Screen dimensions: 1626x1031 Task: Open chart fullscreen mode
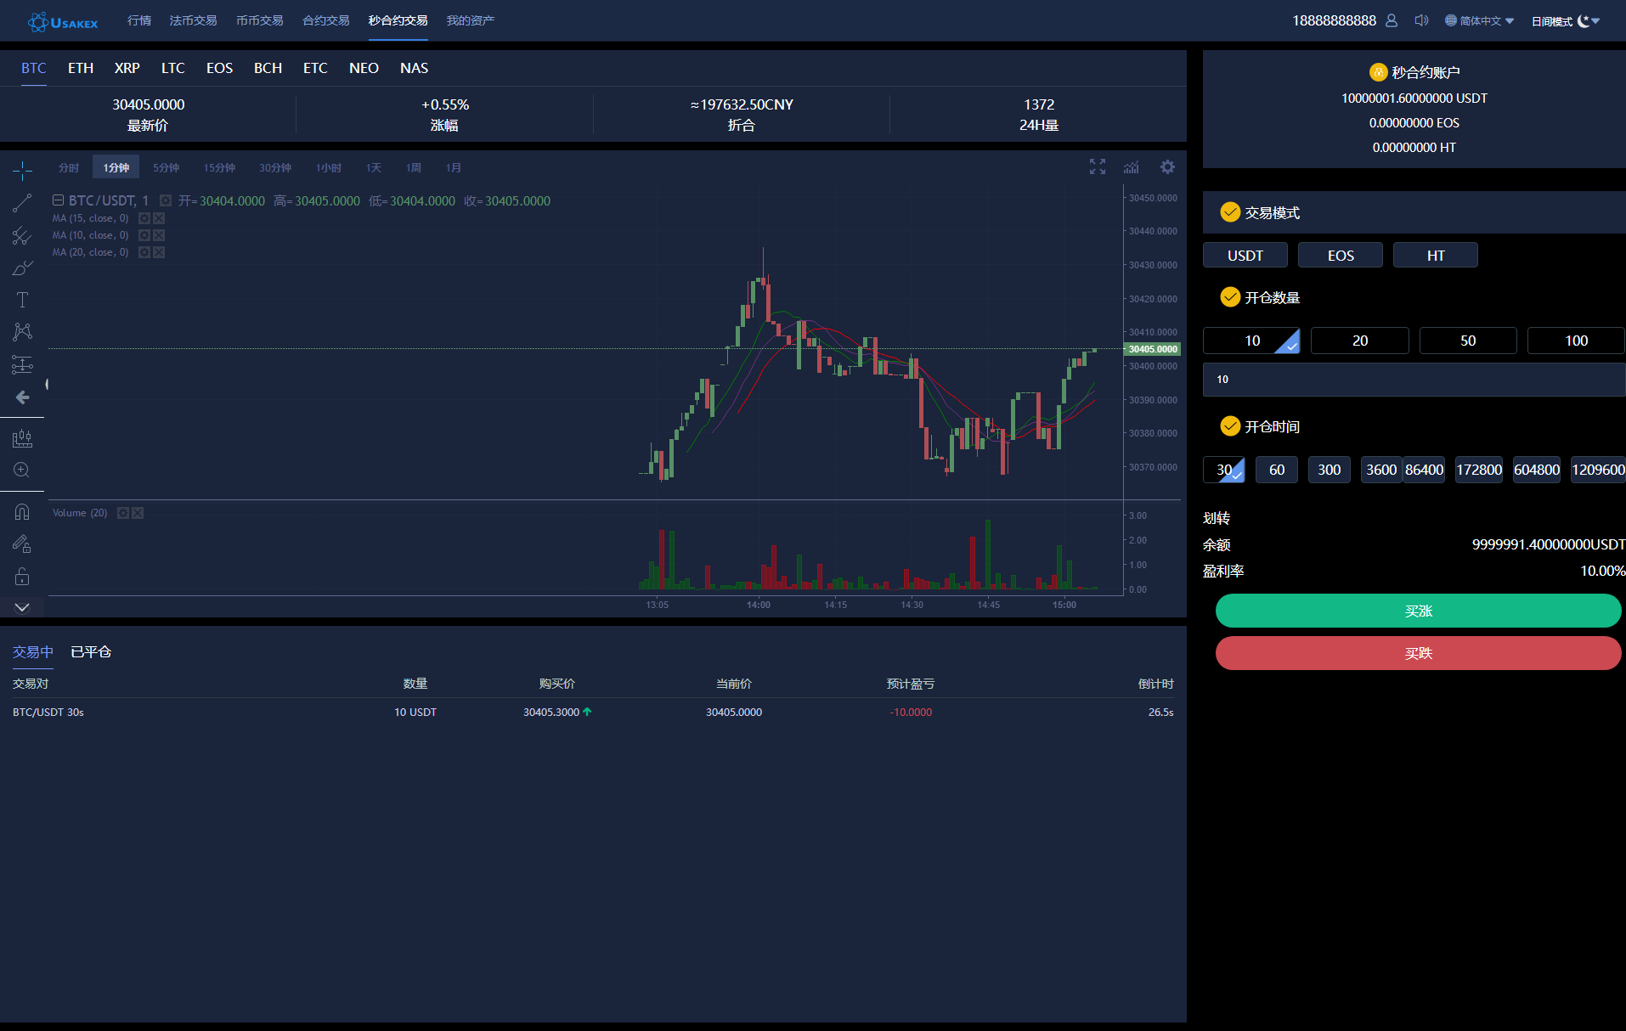[1098, 166]
